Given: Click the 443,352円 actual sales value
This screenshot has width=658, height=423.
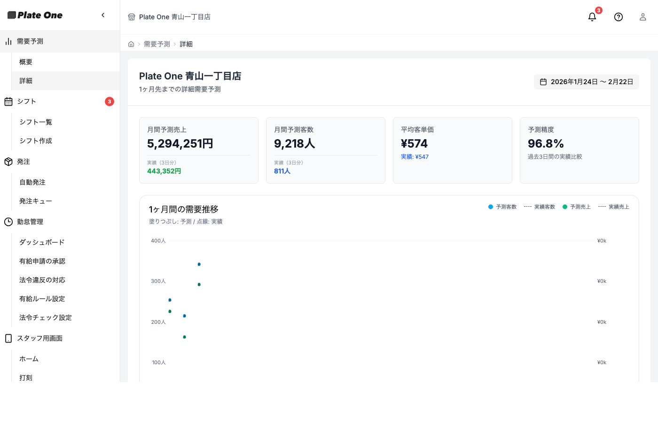Looking at the screenshot, I should (164, 171).
